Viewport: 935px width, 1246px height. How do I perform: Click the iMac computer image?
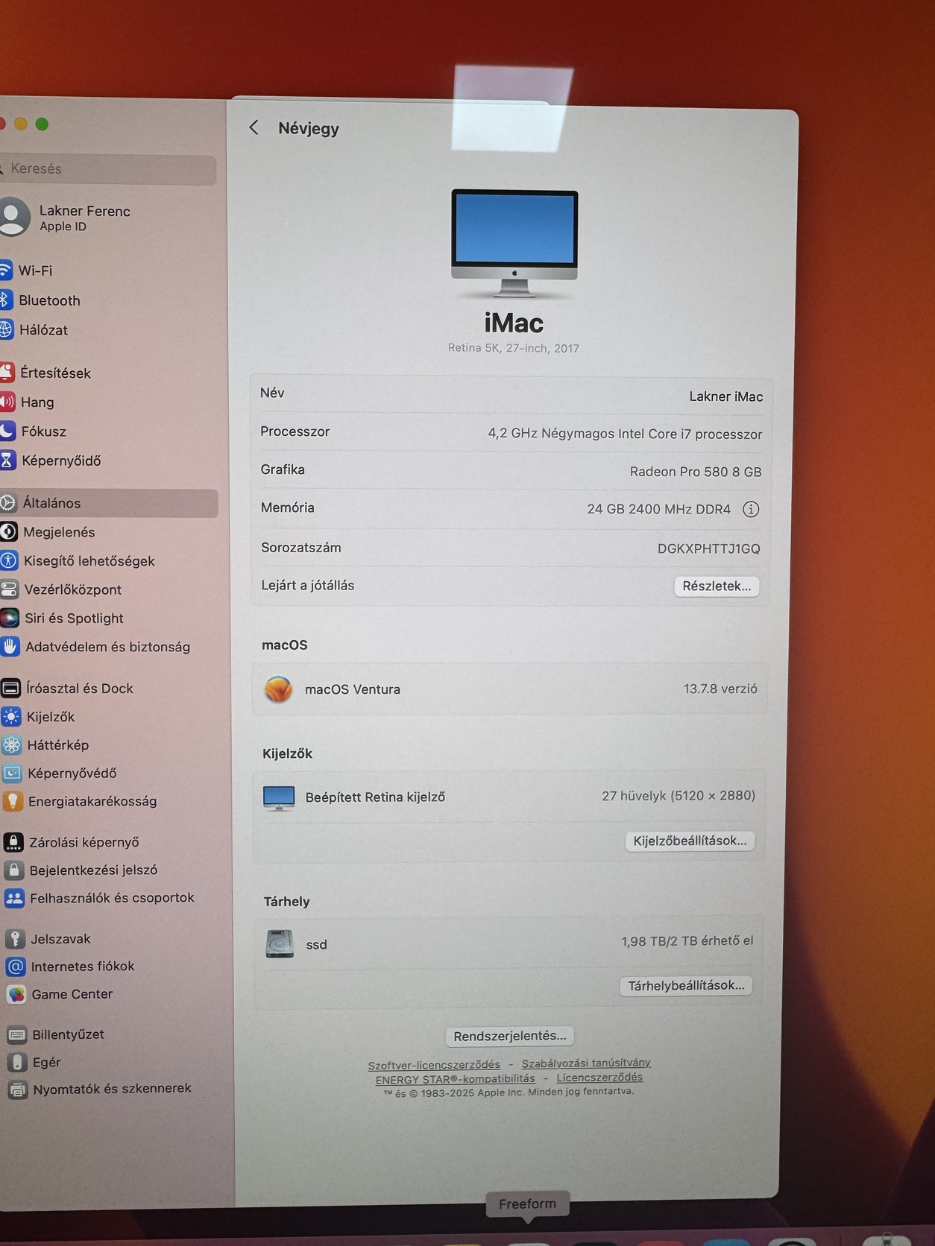(x=514, y=244)
